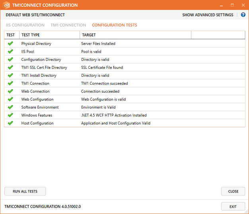Click the TM1Connect link logo in title bar

point(6,5)
